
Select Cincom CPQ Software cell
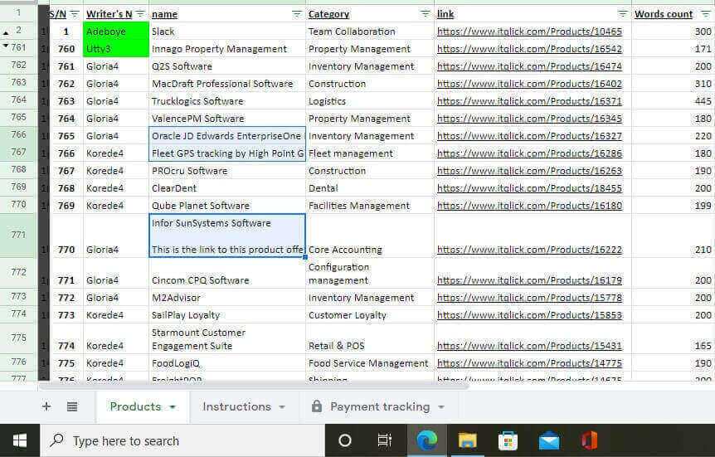coord(227,273)
